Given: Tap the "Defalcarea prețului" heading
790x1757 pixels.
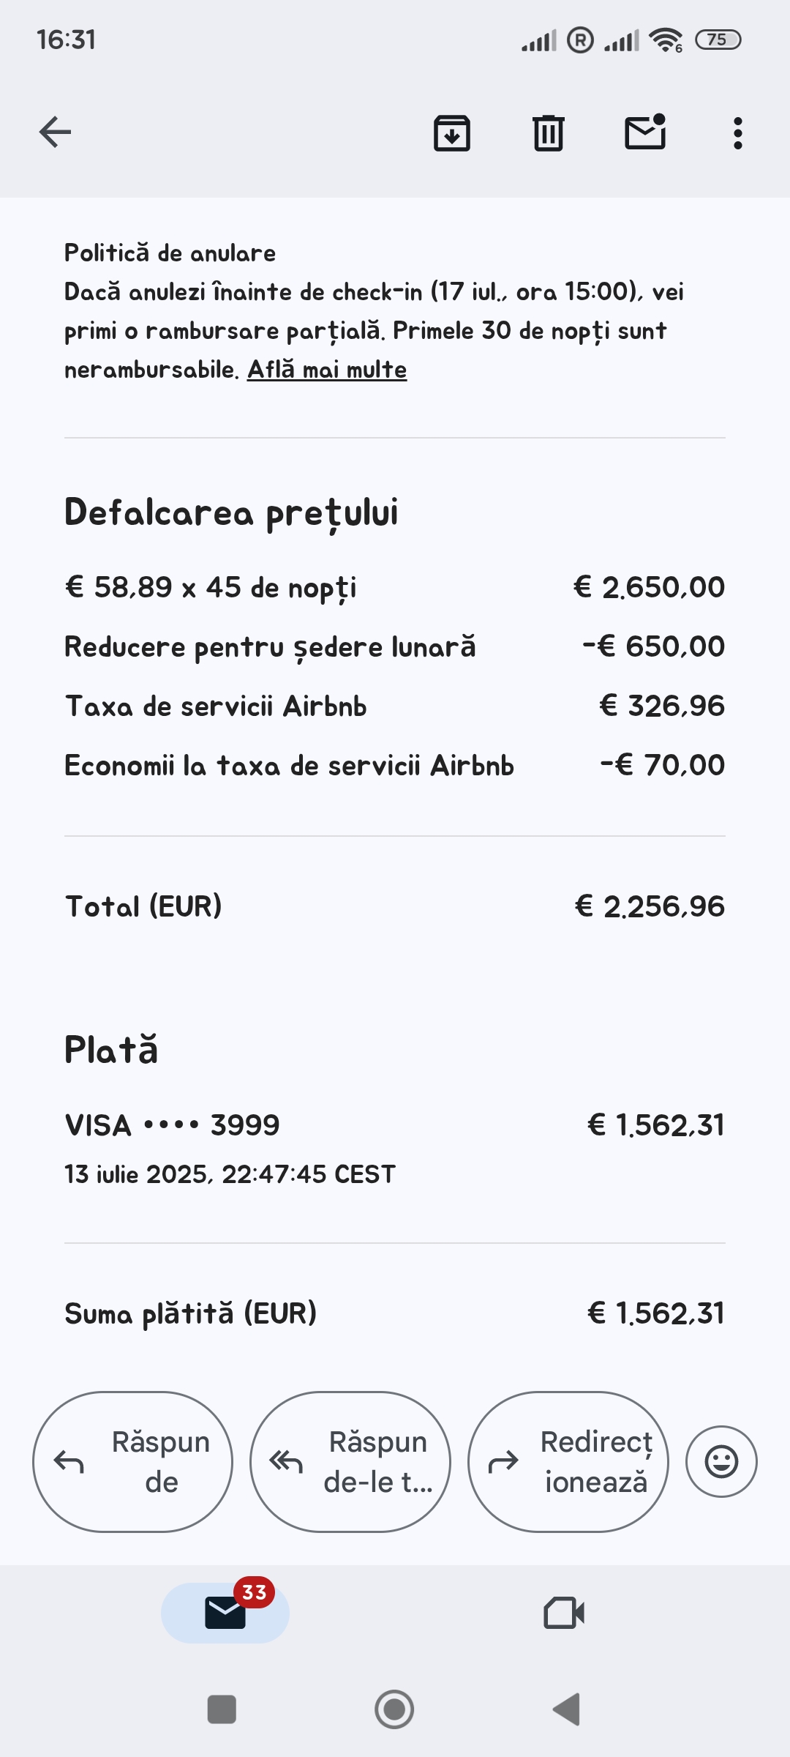Looking at the screenshot, I should (x=231, y=512).
